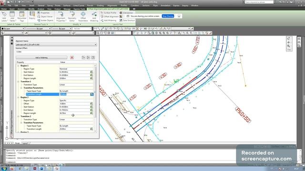Click the red delete widening icon
This screenshot has width=305, height=171.
(72, 57)
